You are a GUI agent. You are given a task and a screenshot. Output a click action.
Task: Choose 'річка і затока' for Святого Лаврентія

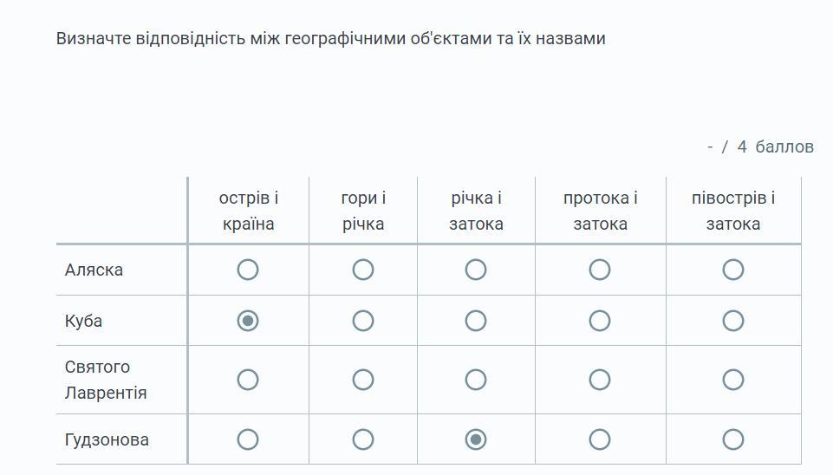pos(476,380)
